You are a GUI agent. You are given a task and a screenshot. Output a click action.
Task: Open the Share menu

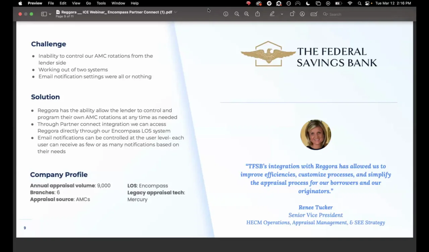[257, 14]
